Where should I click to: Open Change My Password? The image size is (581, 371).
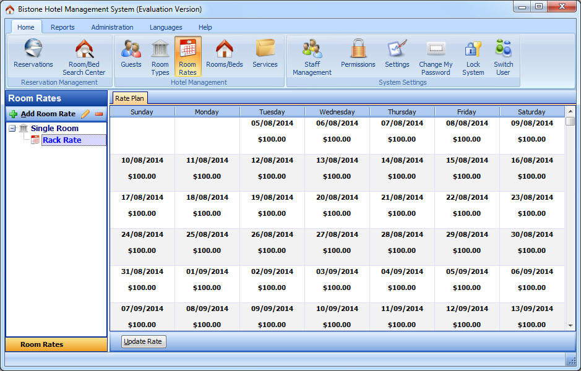click(436, 49)
